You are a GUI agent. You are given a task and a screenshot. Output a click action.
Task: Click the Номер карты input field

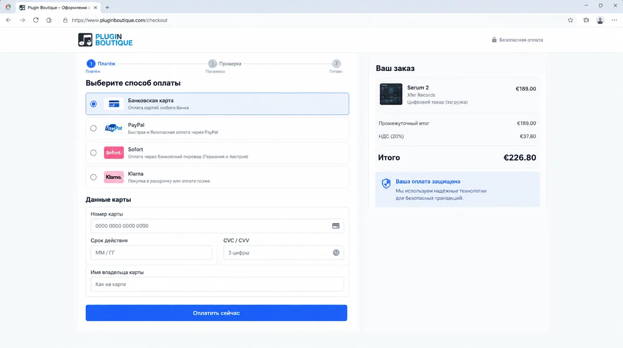[x=217, y=226]
